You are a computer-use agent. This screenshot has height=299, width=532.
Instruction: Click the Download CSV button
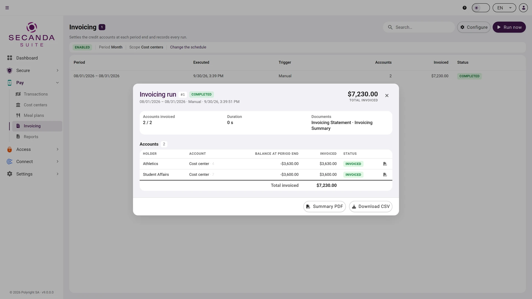click(x=371, y=207)
